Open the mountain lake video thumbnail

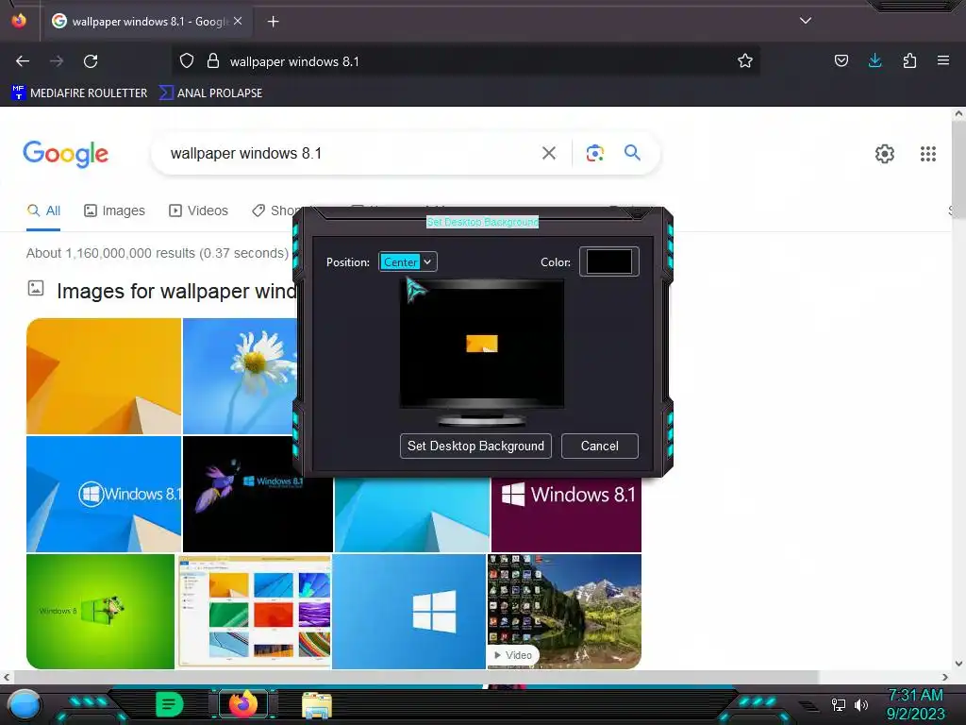(x=564, y=611)
